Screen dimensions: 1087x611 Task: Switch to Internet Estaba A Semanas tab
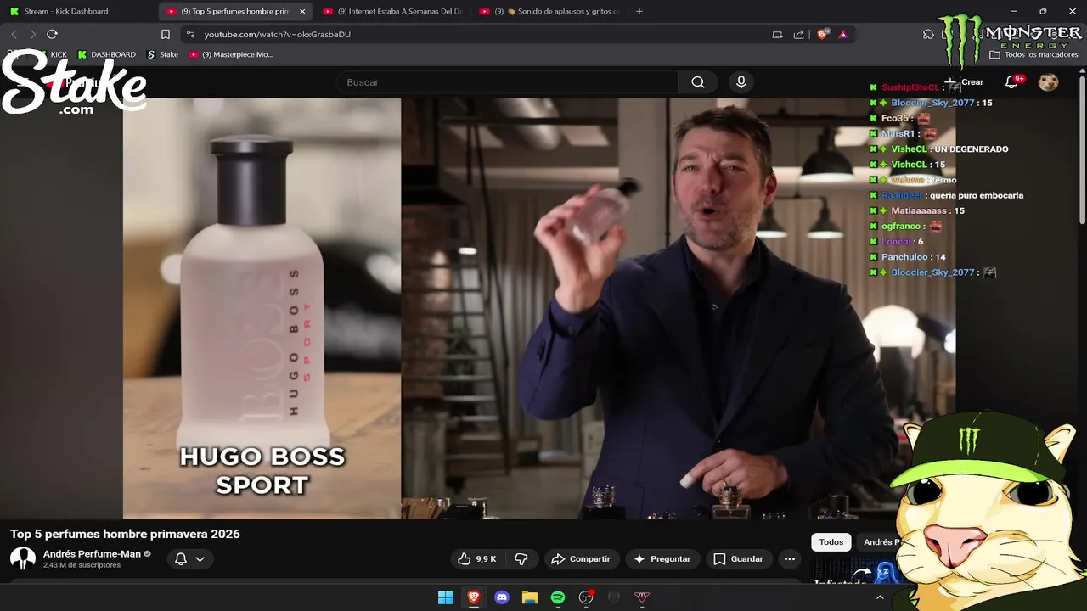click(392, 11)
